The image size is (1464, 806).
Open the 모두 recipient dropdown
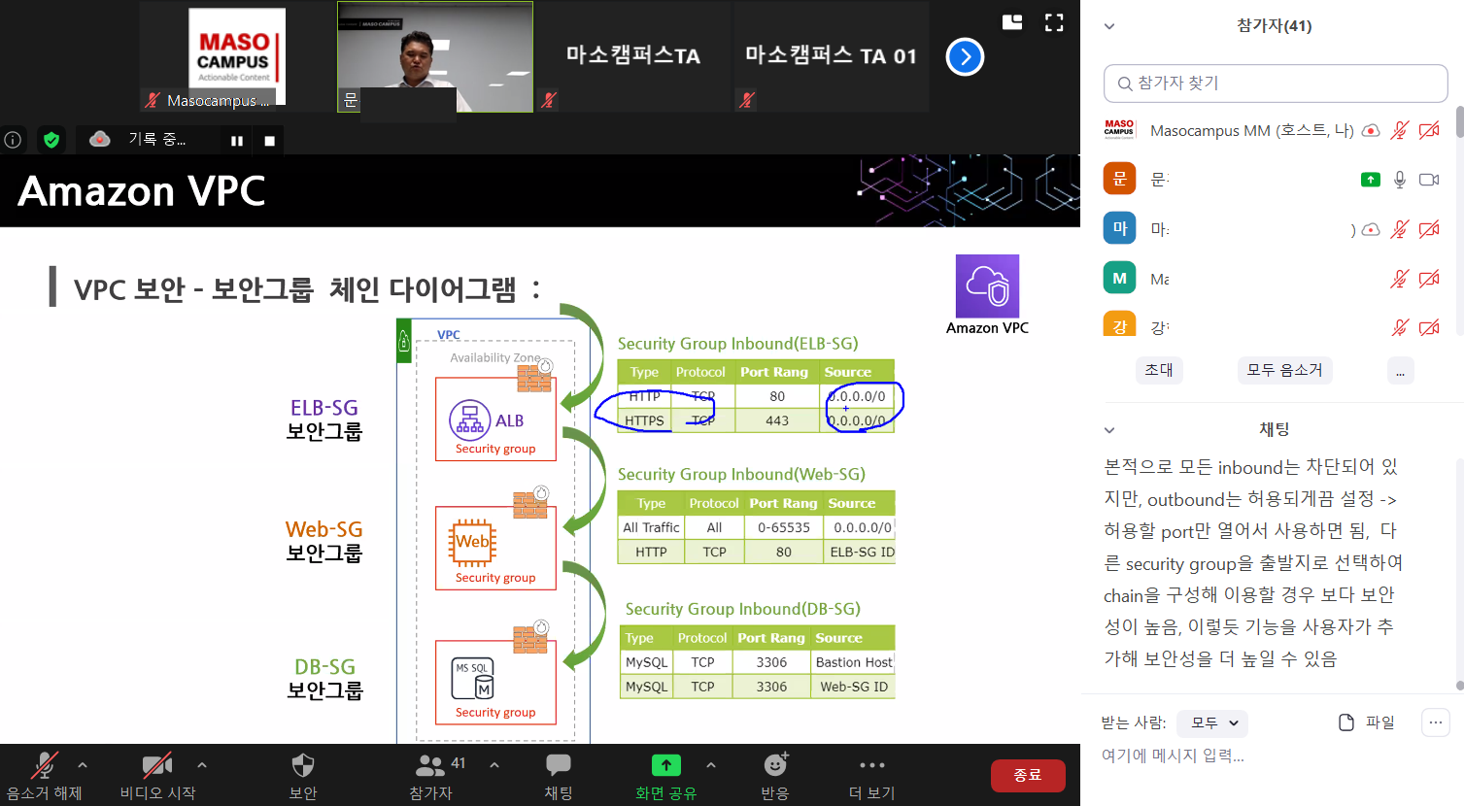pyautogui.click(x=1212, y=722)
